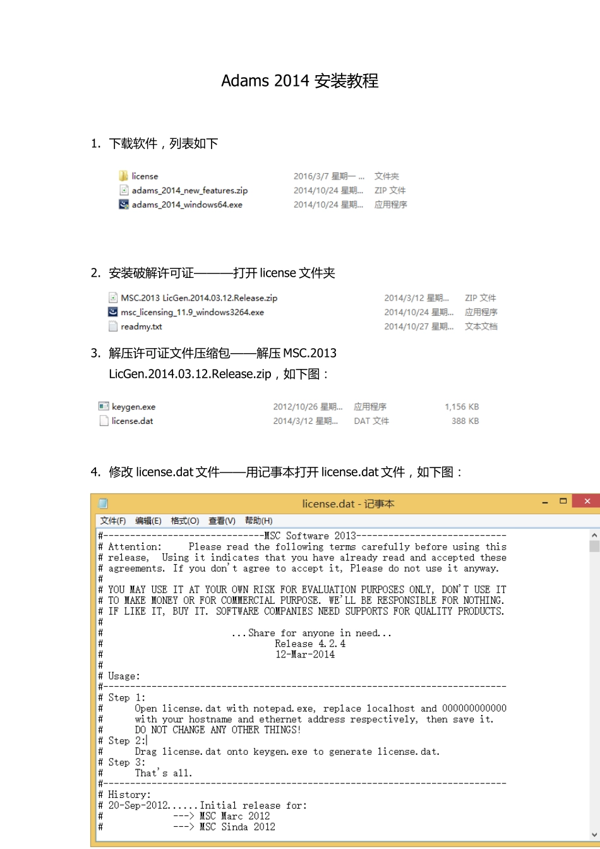Click the Notepad title bar icon
The height and width of the screenshot is (849, 600).
103,503
